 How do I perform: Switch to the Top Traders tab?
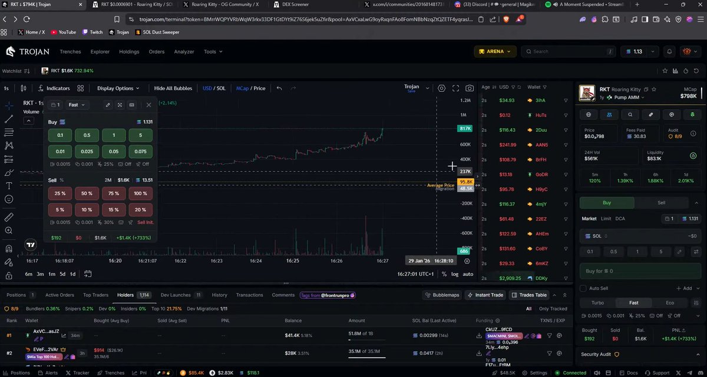[x=95, y=295]
